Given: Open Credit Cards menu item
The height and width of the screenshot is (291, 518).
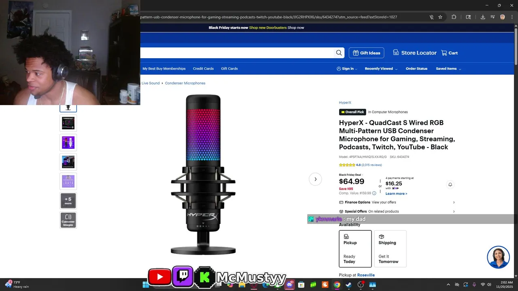Looking at the screenshot, I should point(203,69).
